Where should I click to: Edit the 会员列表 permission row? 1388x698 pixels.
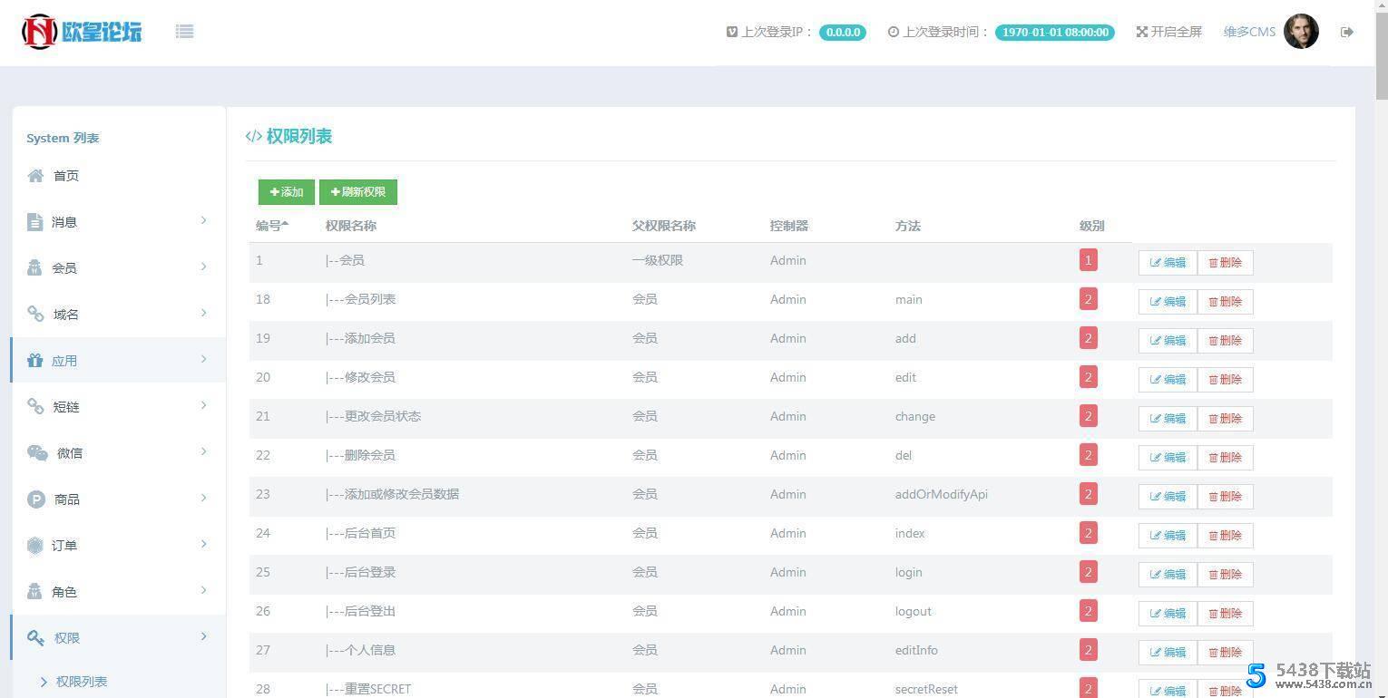coord(1168,302)
